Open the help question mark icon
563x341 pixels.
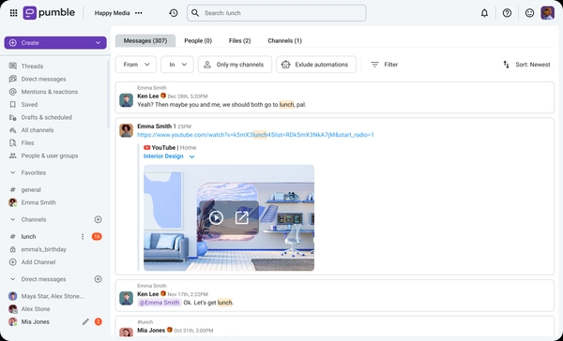click(x=507, y=13)
